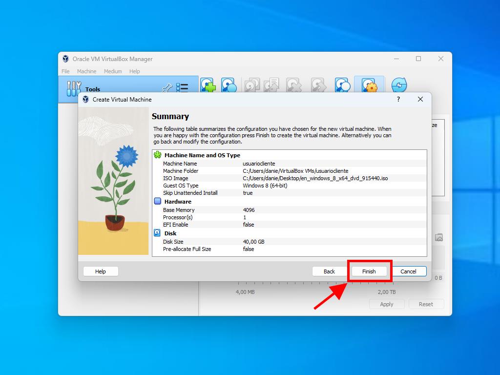This screenshot has height=375, width=500.
Task: Select the Machine Name and OS Type header
Action: pyautogui.click(x=202, y=155)
